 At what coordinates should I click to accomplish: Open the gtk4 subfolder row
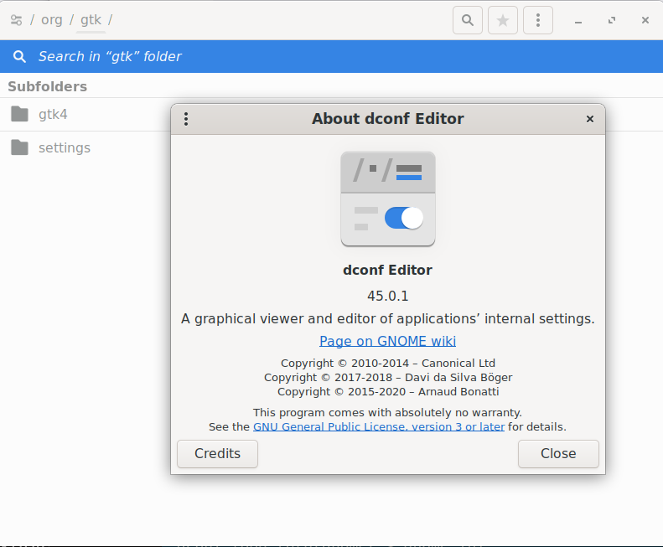tap(84, 114)
